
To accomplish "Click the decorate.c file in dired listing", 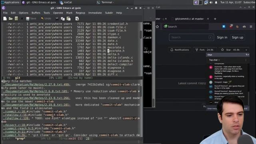I will click(x=116, y=48).
